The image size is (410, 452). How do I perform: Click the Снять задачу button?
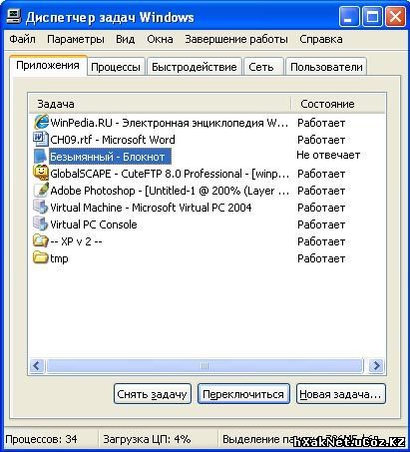(x=153, y=394)
